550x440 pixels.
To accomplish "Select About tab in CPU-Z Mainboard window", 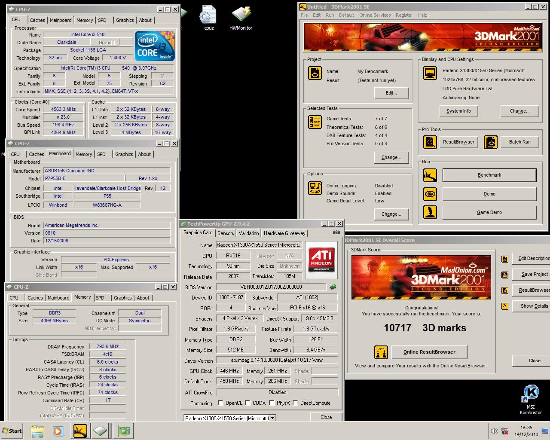I will [144, 154].
